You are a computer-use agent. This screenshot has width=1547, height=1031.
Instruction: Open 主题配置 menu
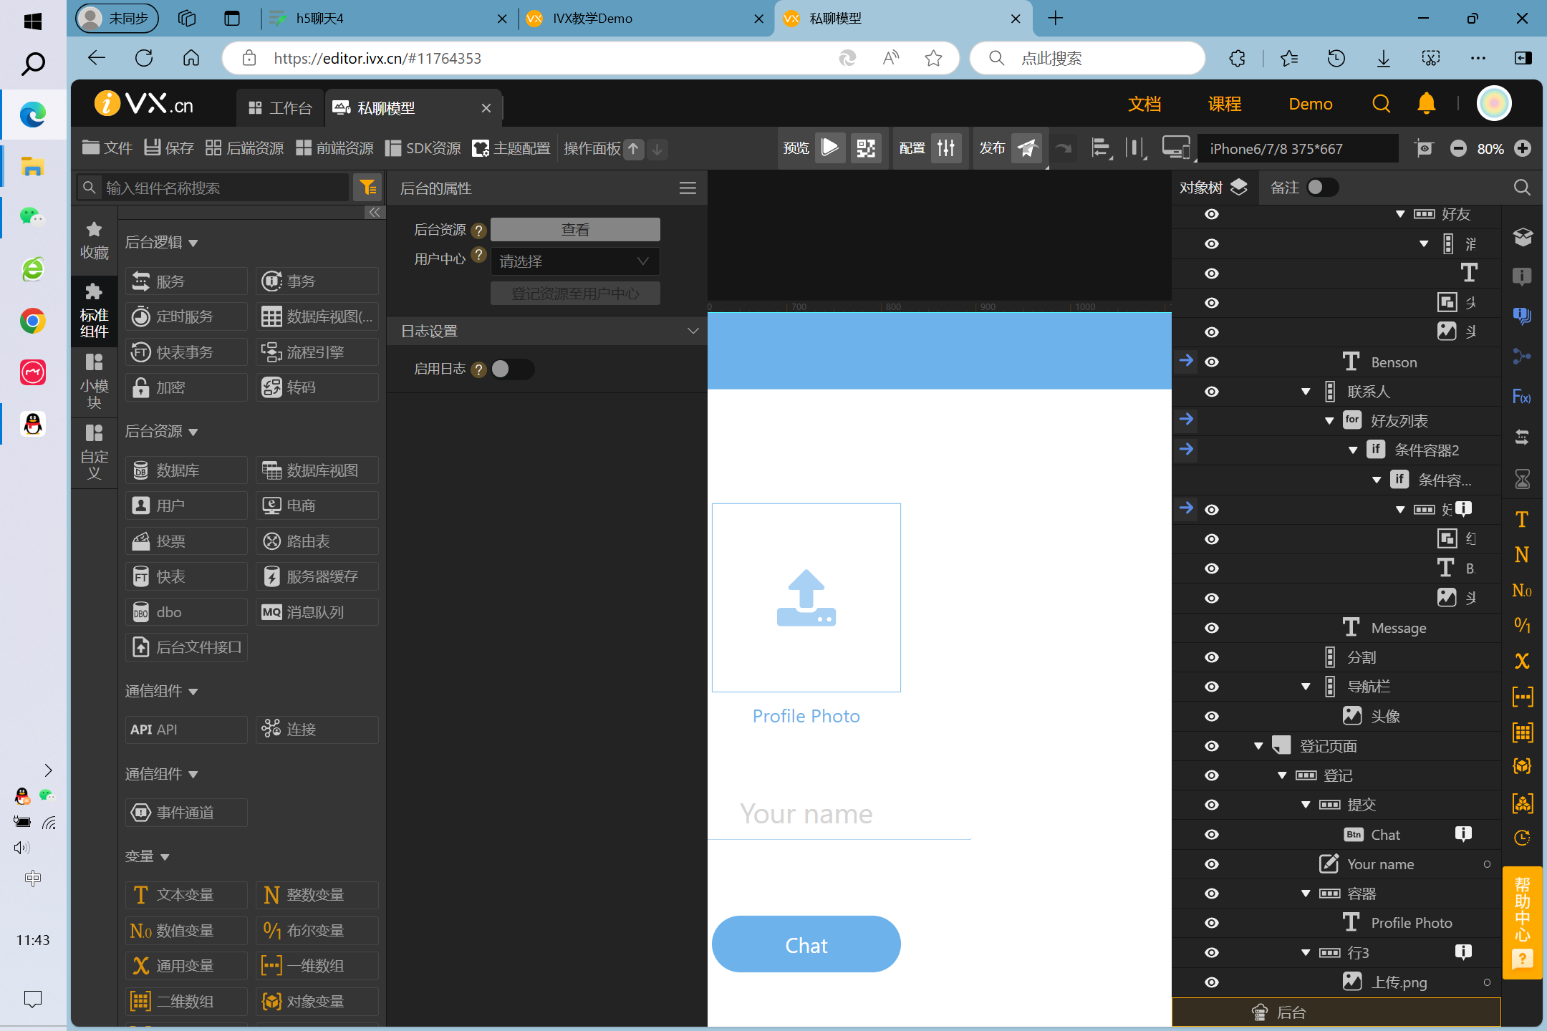point(511,148)
